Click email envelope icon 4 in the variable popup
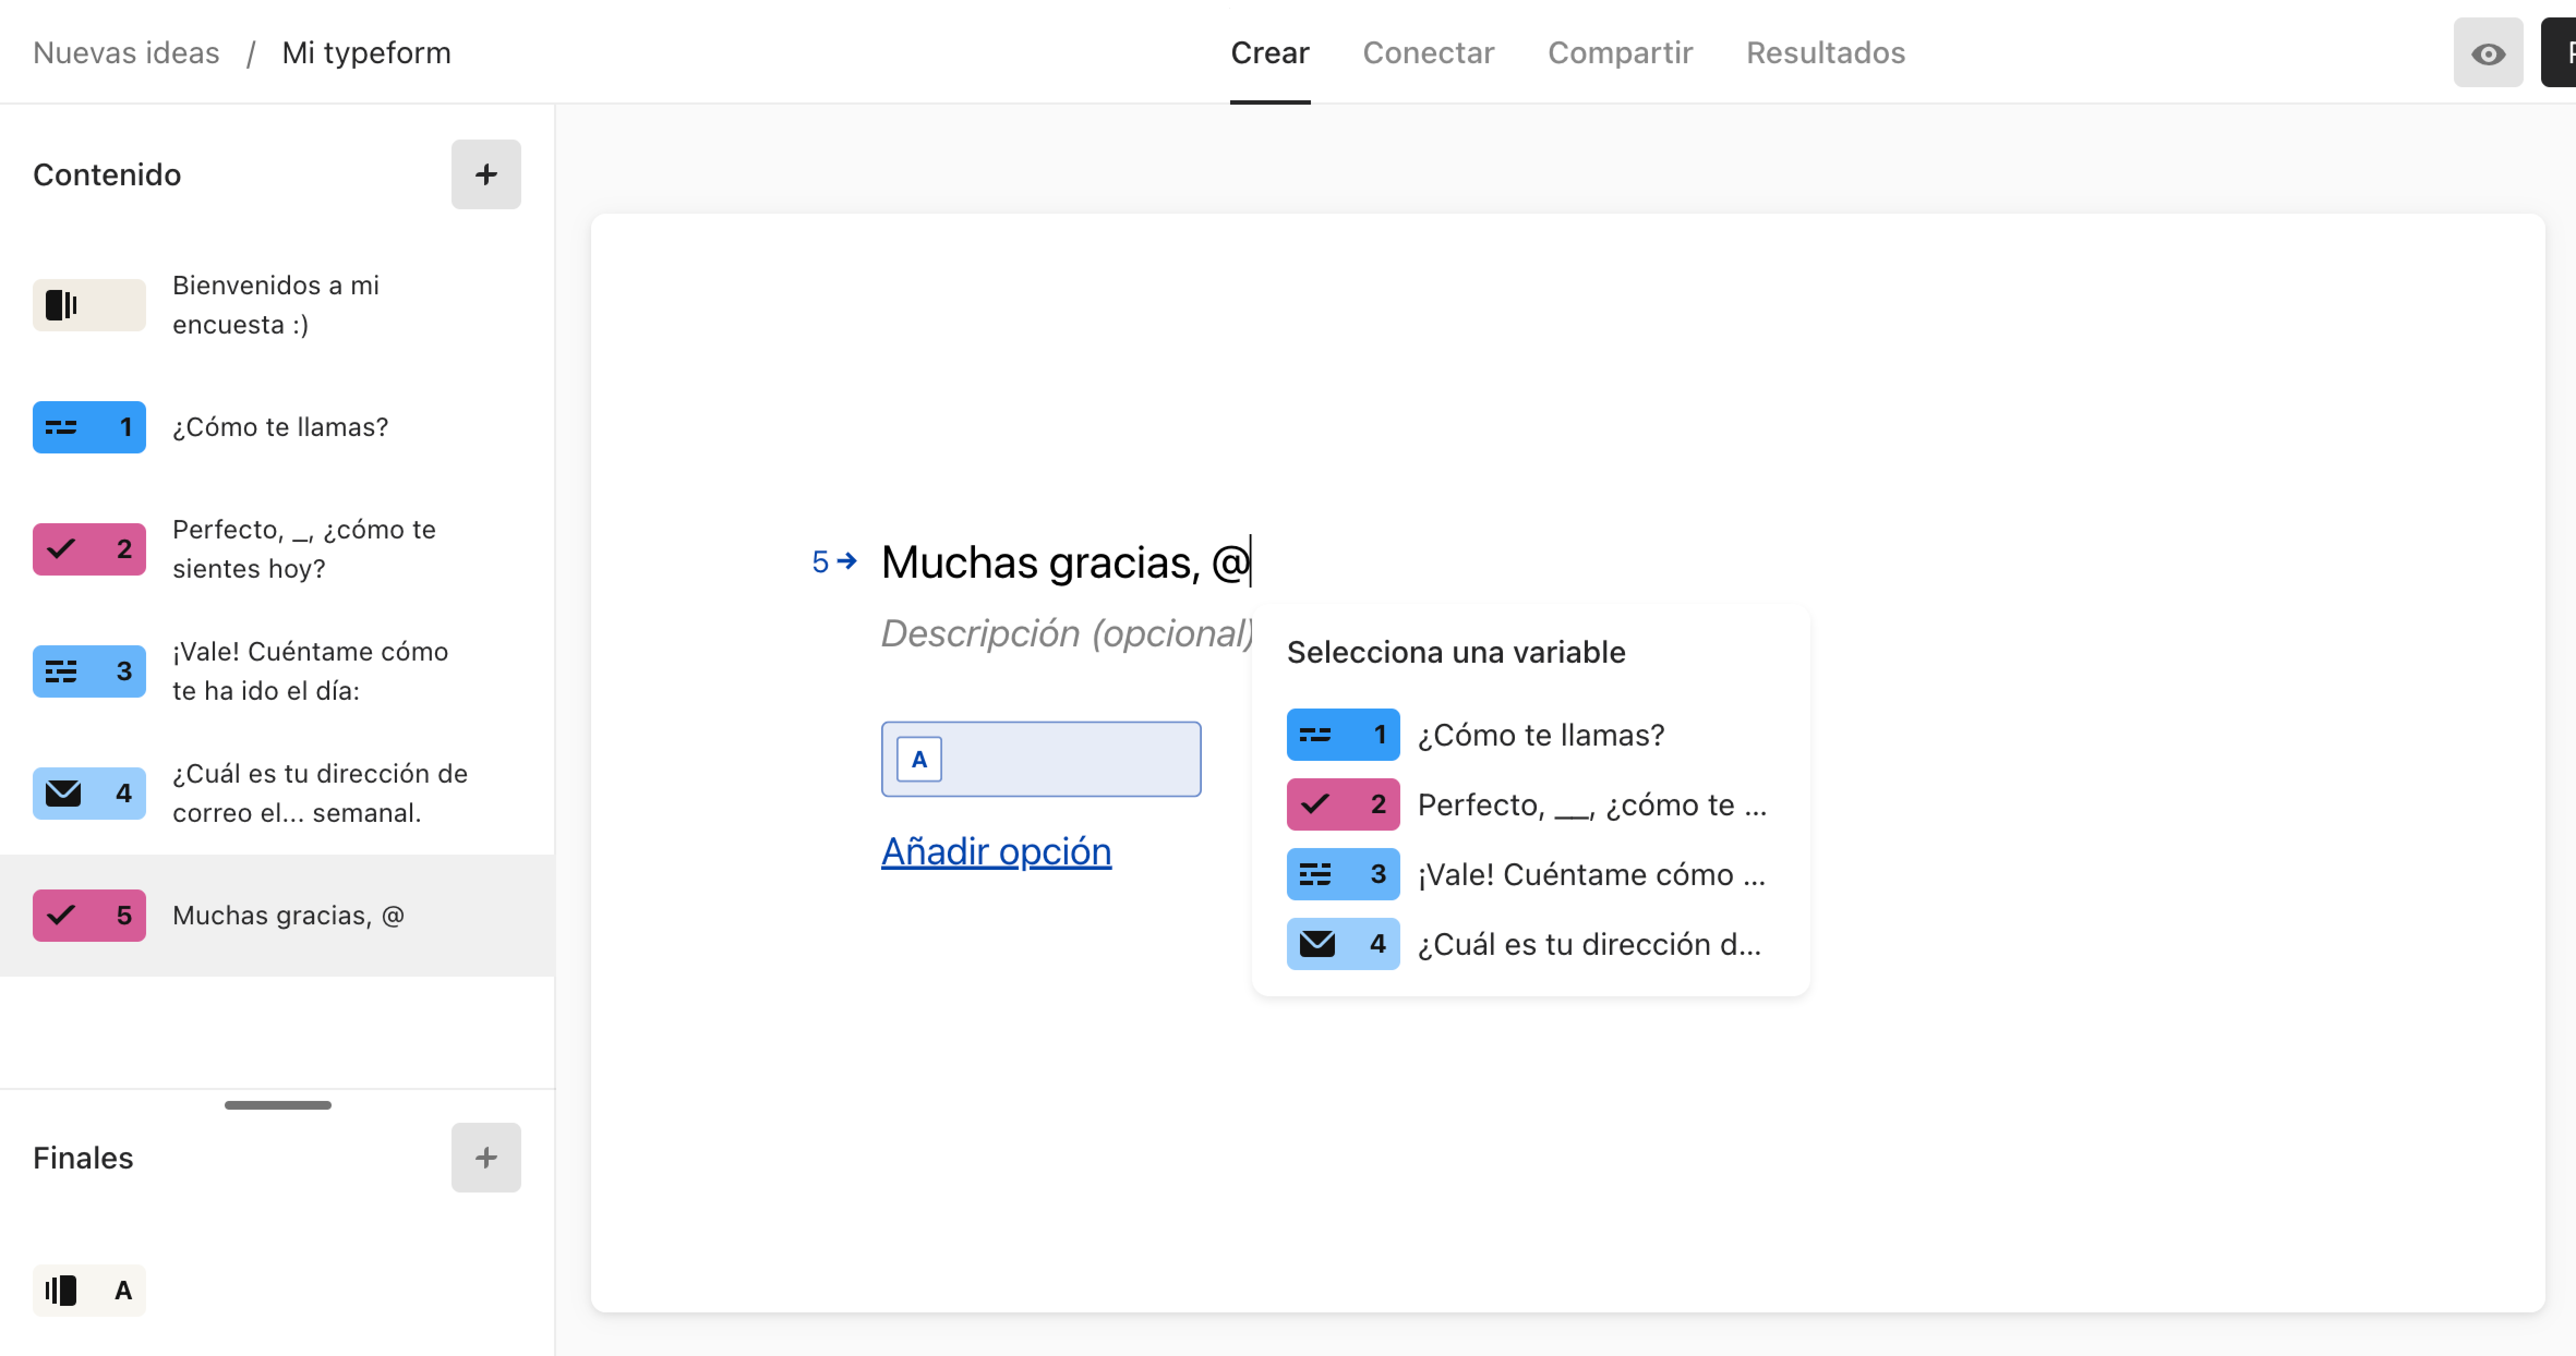 [1343, 945]
